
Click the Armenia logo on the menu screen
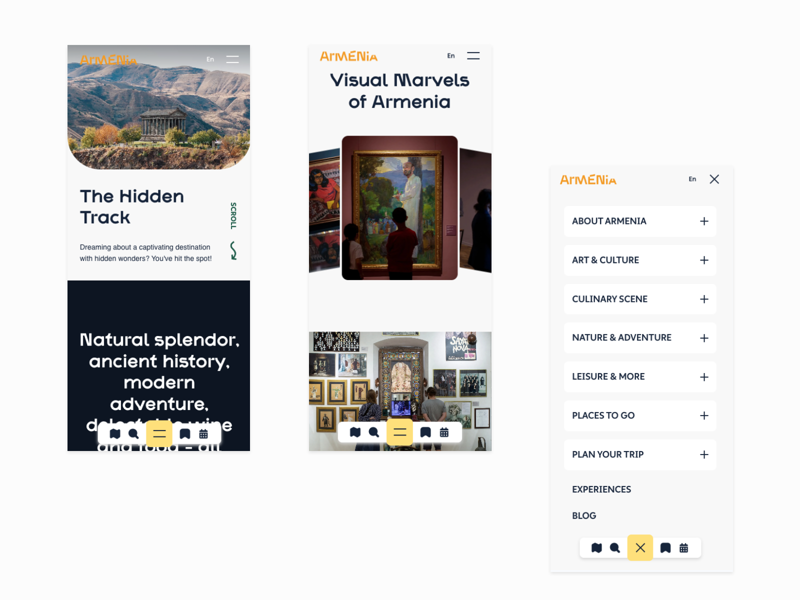588,180
